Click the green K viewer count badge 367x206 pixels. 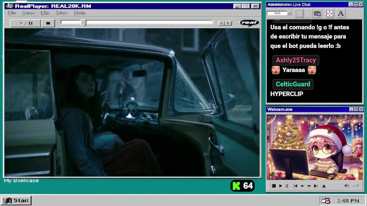[x=243, y=186]
